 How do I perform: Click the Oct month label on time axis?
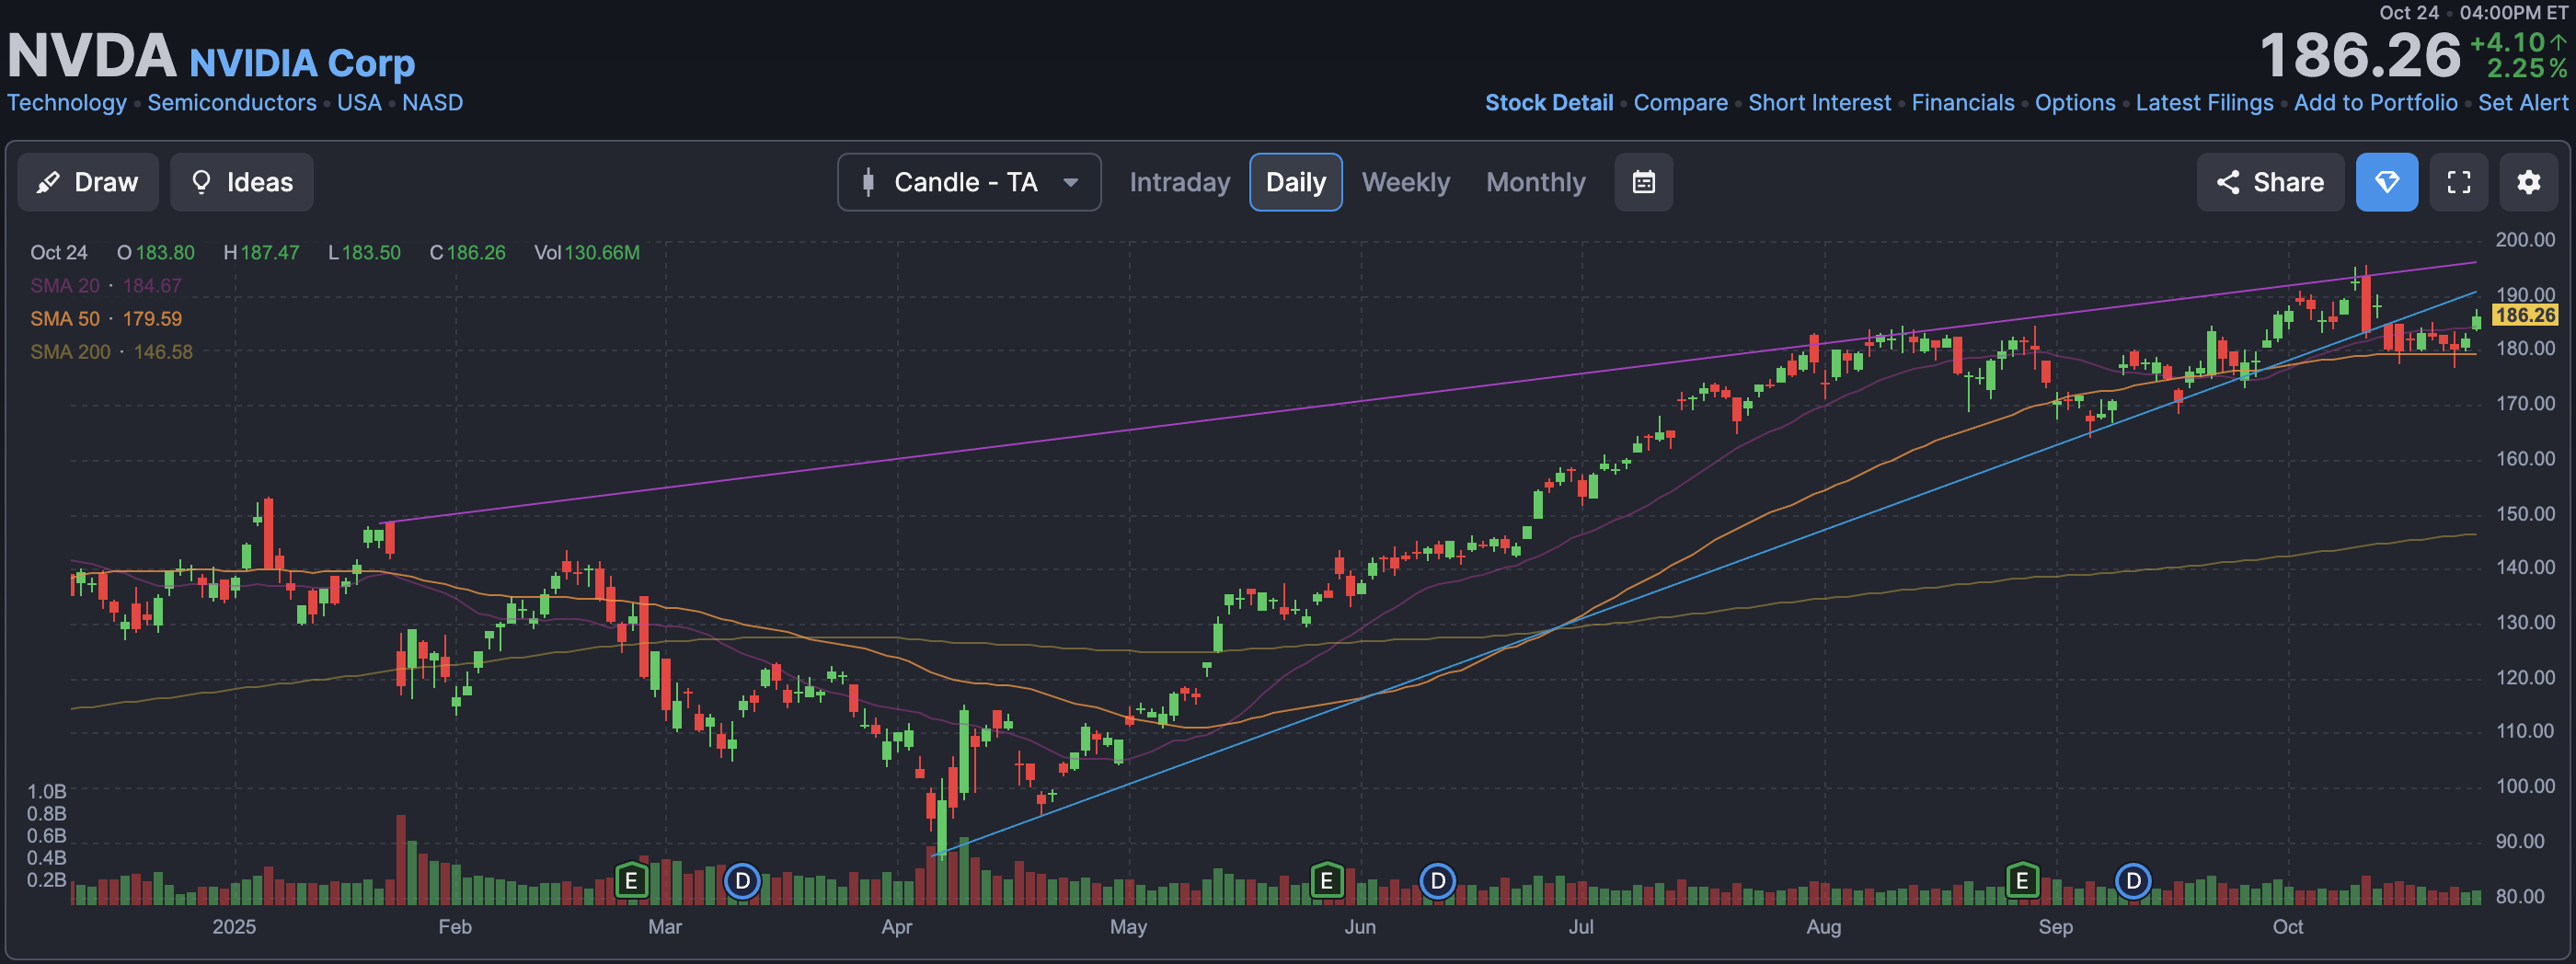(x=2287, y=927)
